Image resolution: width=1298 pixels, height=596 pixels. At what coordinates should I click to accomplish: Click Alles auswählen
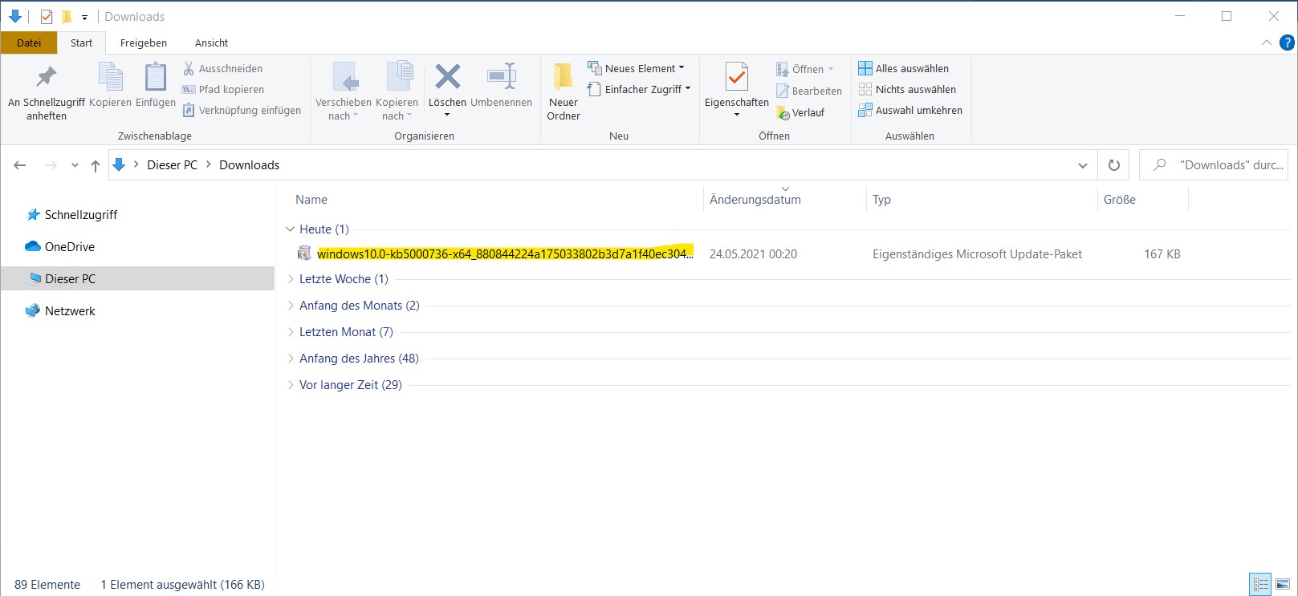[903, 68]
